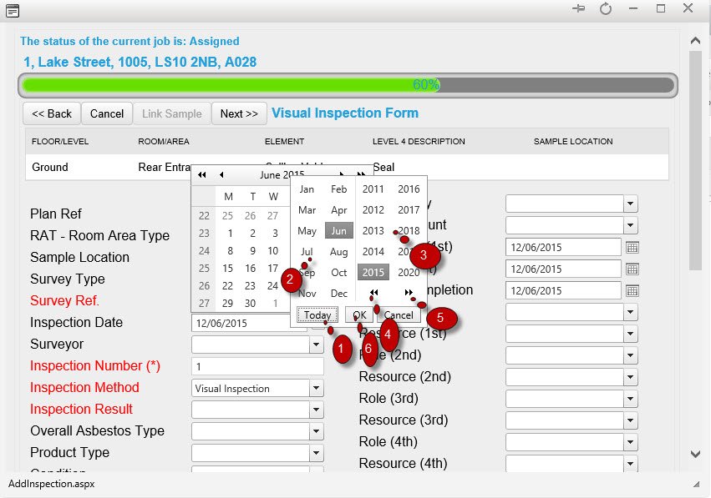Open the Surveyor dropdown

[x=317, y=345]
